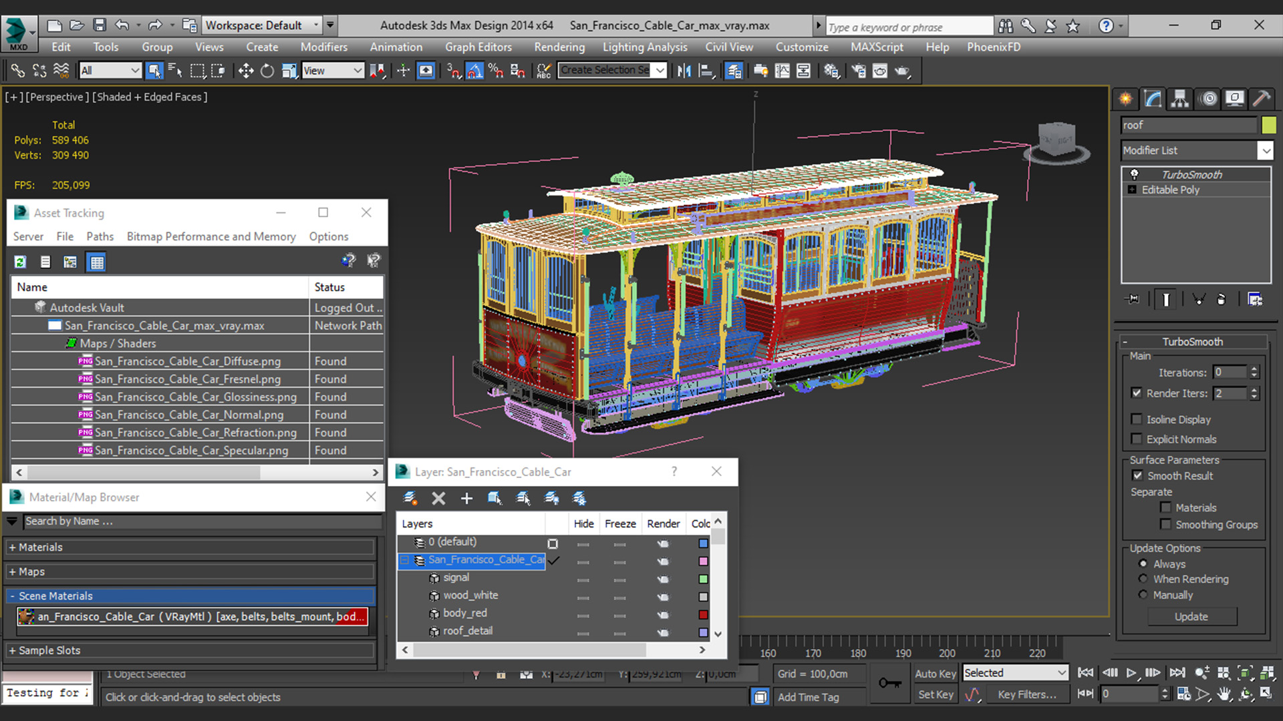Enable the Explicit Normals checkbox
This screenshot has width=1283, height=721.
coord(1137,439)
